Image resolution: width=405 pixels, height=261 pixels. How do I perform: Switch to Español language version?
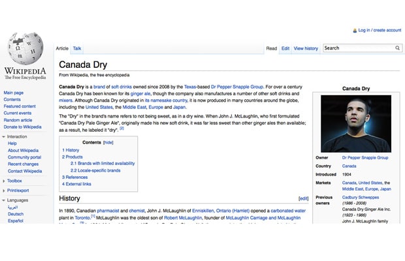point(16,221)
